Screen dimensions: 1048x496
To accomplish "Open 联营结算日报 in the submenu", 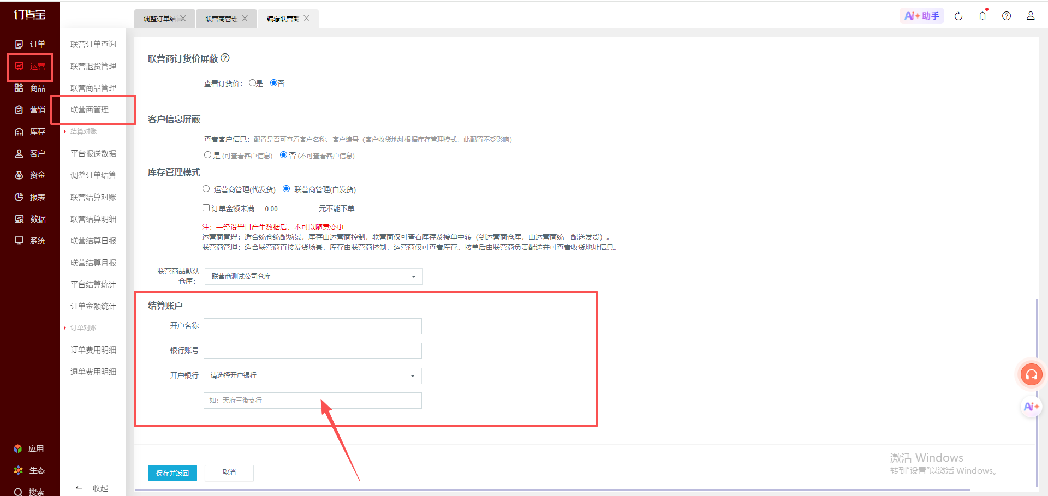I will pyautogui.click(x=93, y=241).
